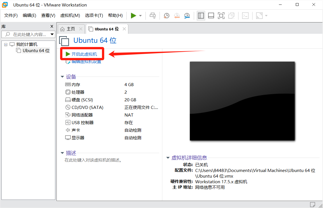Click the take snapshot clock icon
Viewport: 323px width, 208px height.
(167, 16)
